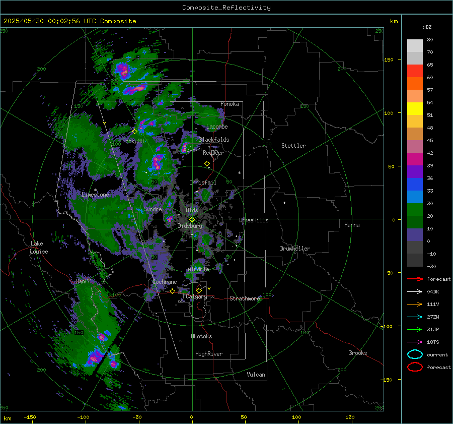The width and height of the screenshot is (453, 424).
Task: Click the cyan current ellipse icon
Action: [x=415, y=354]
